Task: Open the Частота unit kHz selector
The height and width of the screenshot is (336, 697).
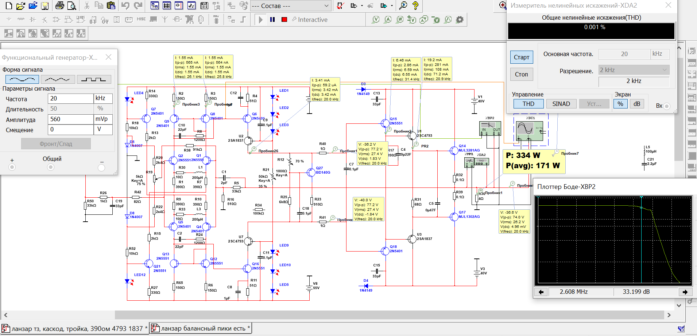Action: [103, 98]
